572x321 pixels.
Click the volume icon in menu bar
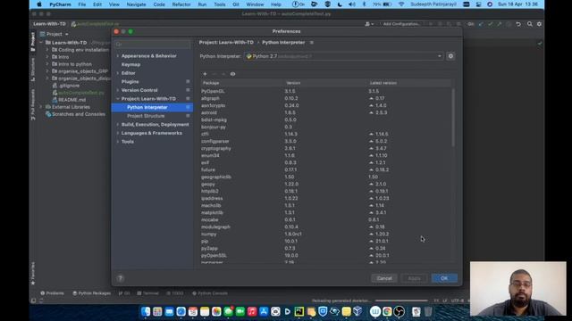coord(351,4)
